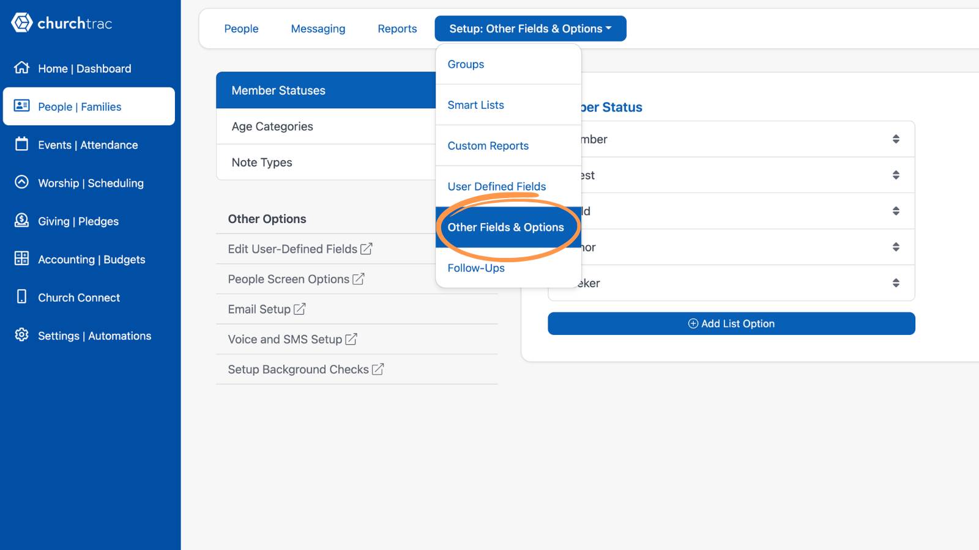Open the People tab
This screenshot has width=979, height=550.
point(241,29)
